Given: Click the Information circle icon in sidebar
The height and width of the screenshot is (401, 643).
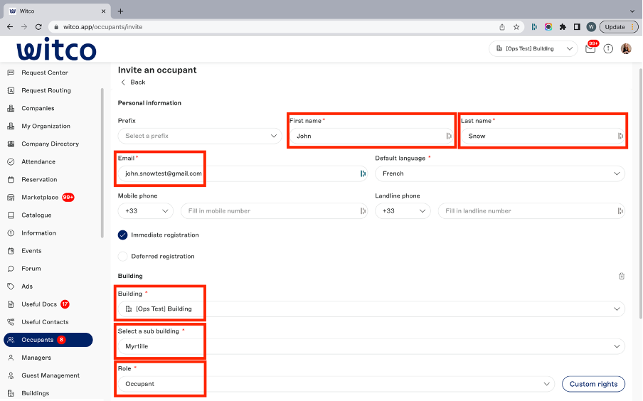Looking at the screenshot, I should pyautogui.click(x=11, y=233).
